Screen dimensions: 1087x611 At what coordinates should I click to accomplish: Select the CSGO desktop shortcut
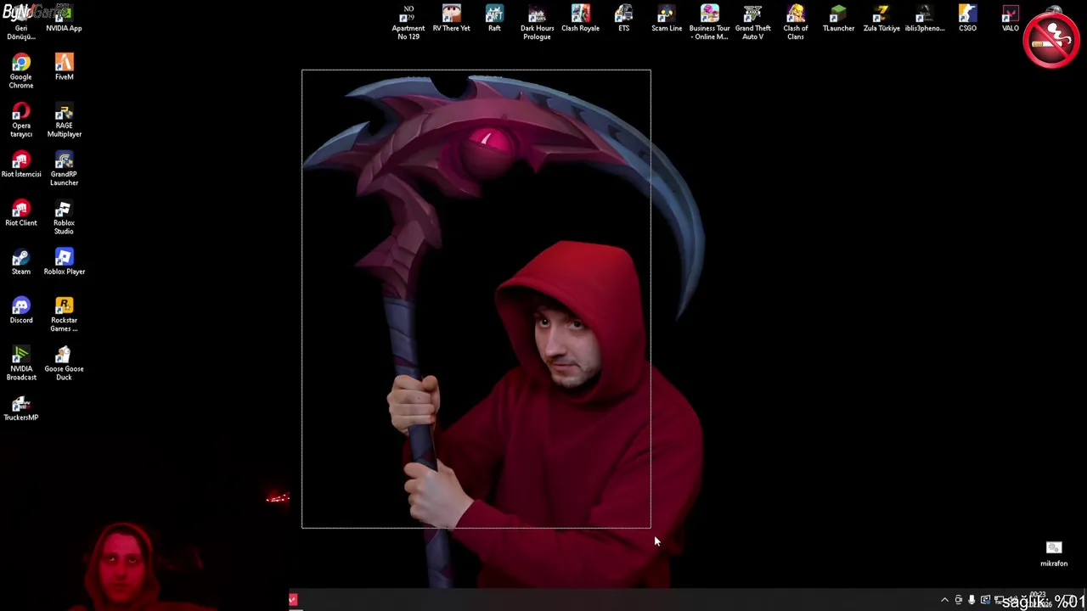pyautogui.click(x=967, y=19)
